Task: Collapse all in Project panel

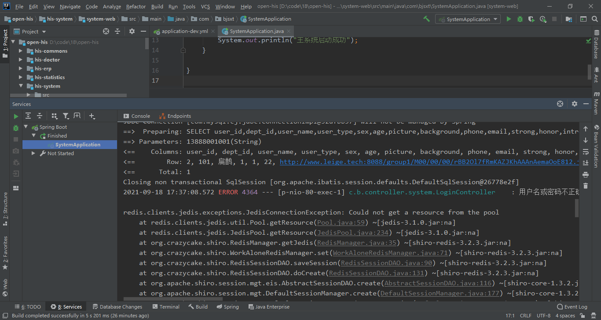Action: coord(117,31)
